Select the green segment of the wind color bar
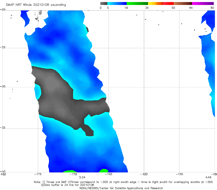Viewport: 217px width, 190px height. pyautogui.click(x=137, y=4)
